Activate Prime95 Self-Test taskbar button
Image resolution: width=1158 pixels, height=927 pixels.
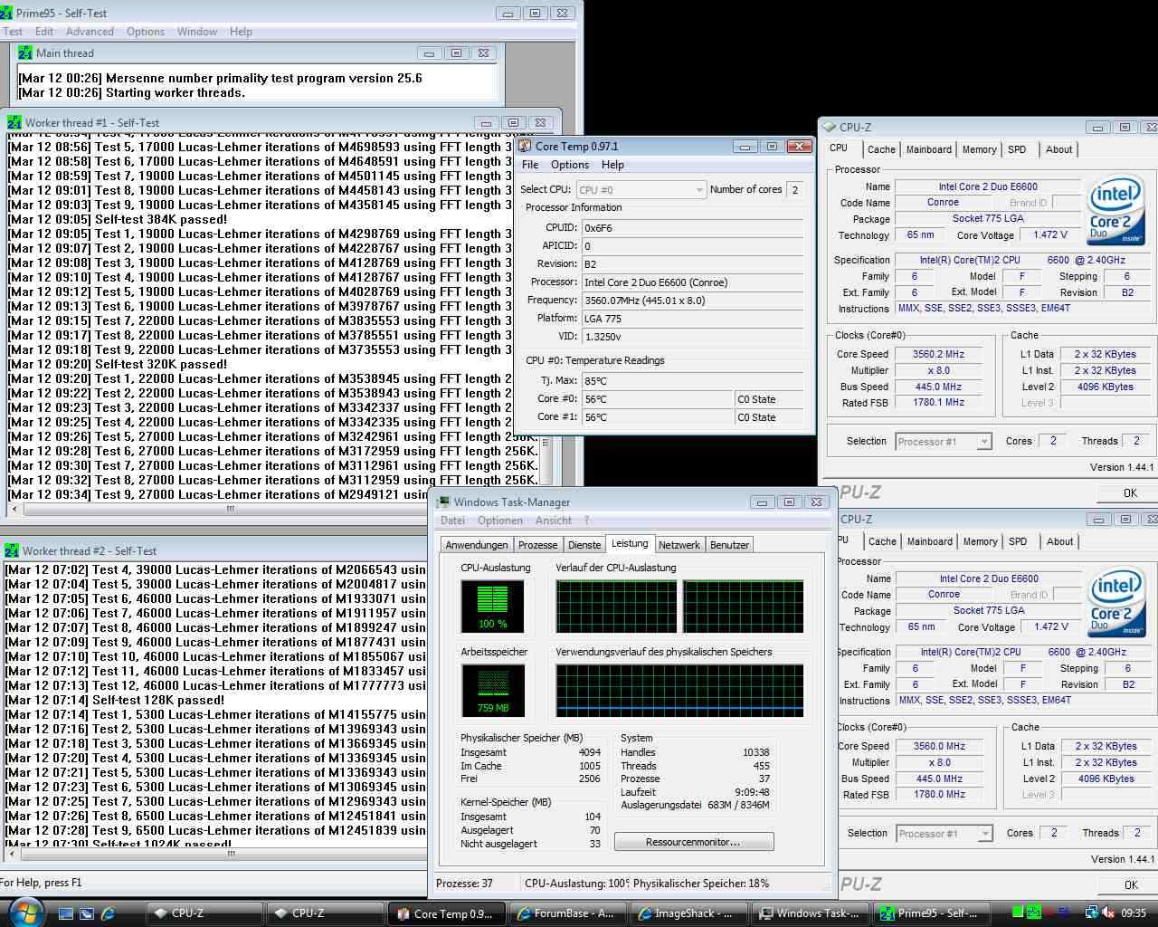pos(932,913)
